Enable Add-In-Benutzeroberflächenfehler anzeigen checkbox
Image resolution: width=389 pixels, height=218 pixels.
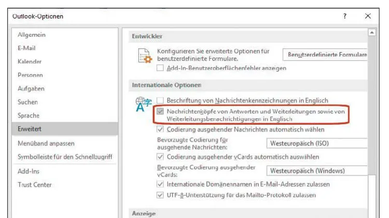pos(160,68)
